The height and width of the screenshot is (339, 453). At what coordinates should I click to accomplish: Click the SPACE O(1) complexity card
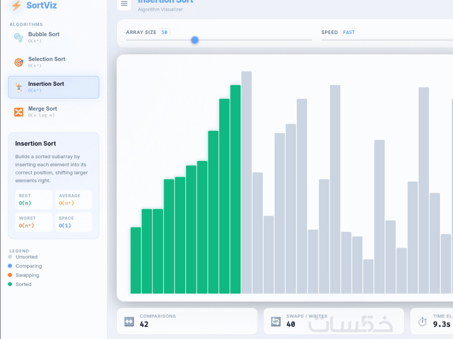[74, 222]
